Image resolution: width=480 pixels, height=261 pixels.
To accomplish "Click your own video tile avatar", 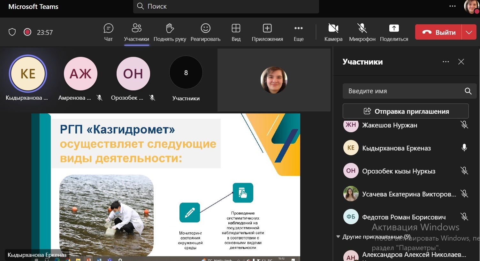I will coord(274,80).
